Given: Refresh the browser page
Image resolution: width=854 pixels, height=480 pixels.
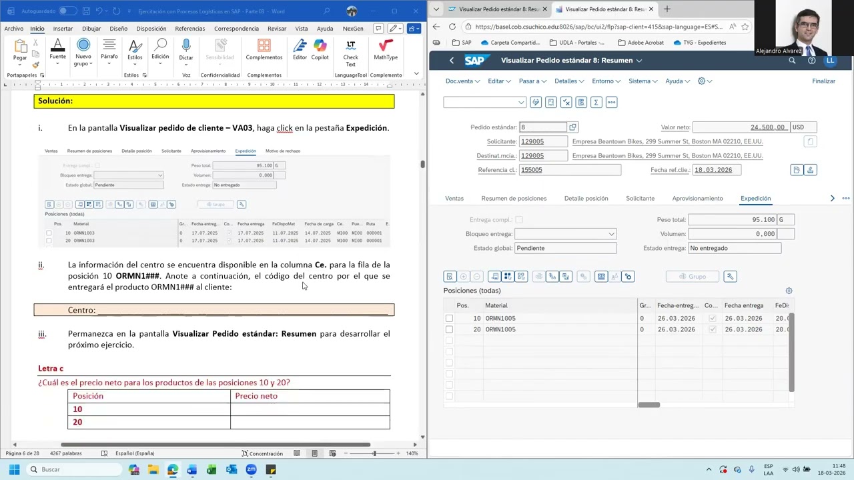Looking at the screenshot, I should point(452,27).
